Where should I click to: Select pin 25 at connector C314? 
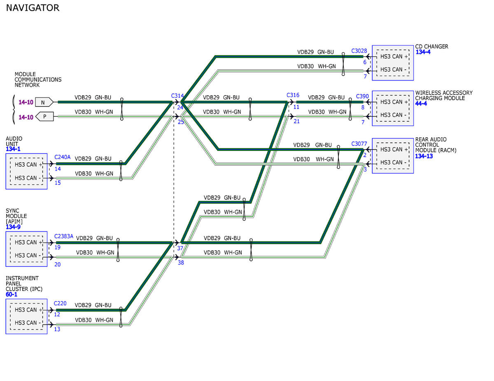[x=181, y=122]
